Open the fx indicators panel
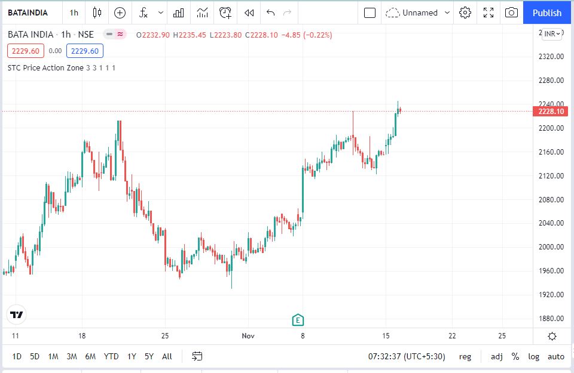The image size is (574, 373). click(143, 13)
